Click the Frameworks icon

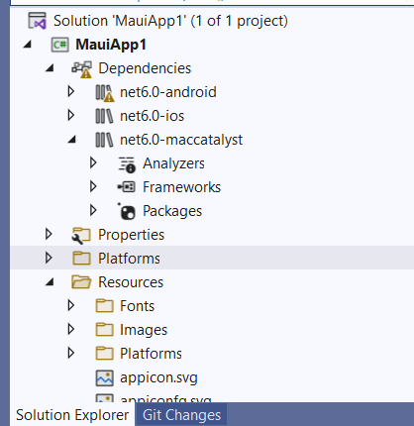point(127,187)
